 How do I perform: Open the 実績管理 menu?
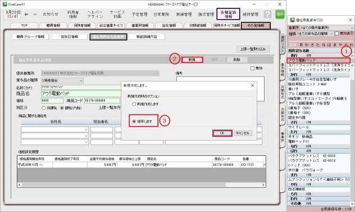click(184, 14)
